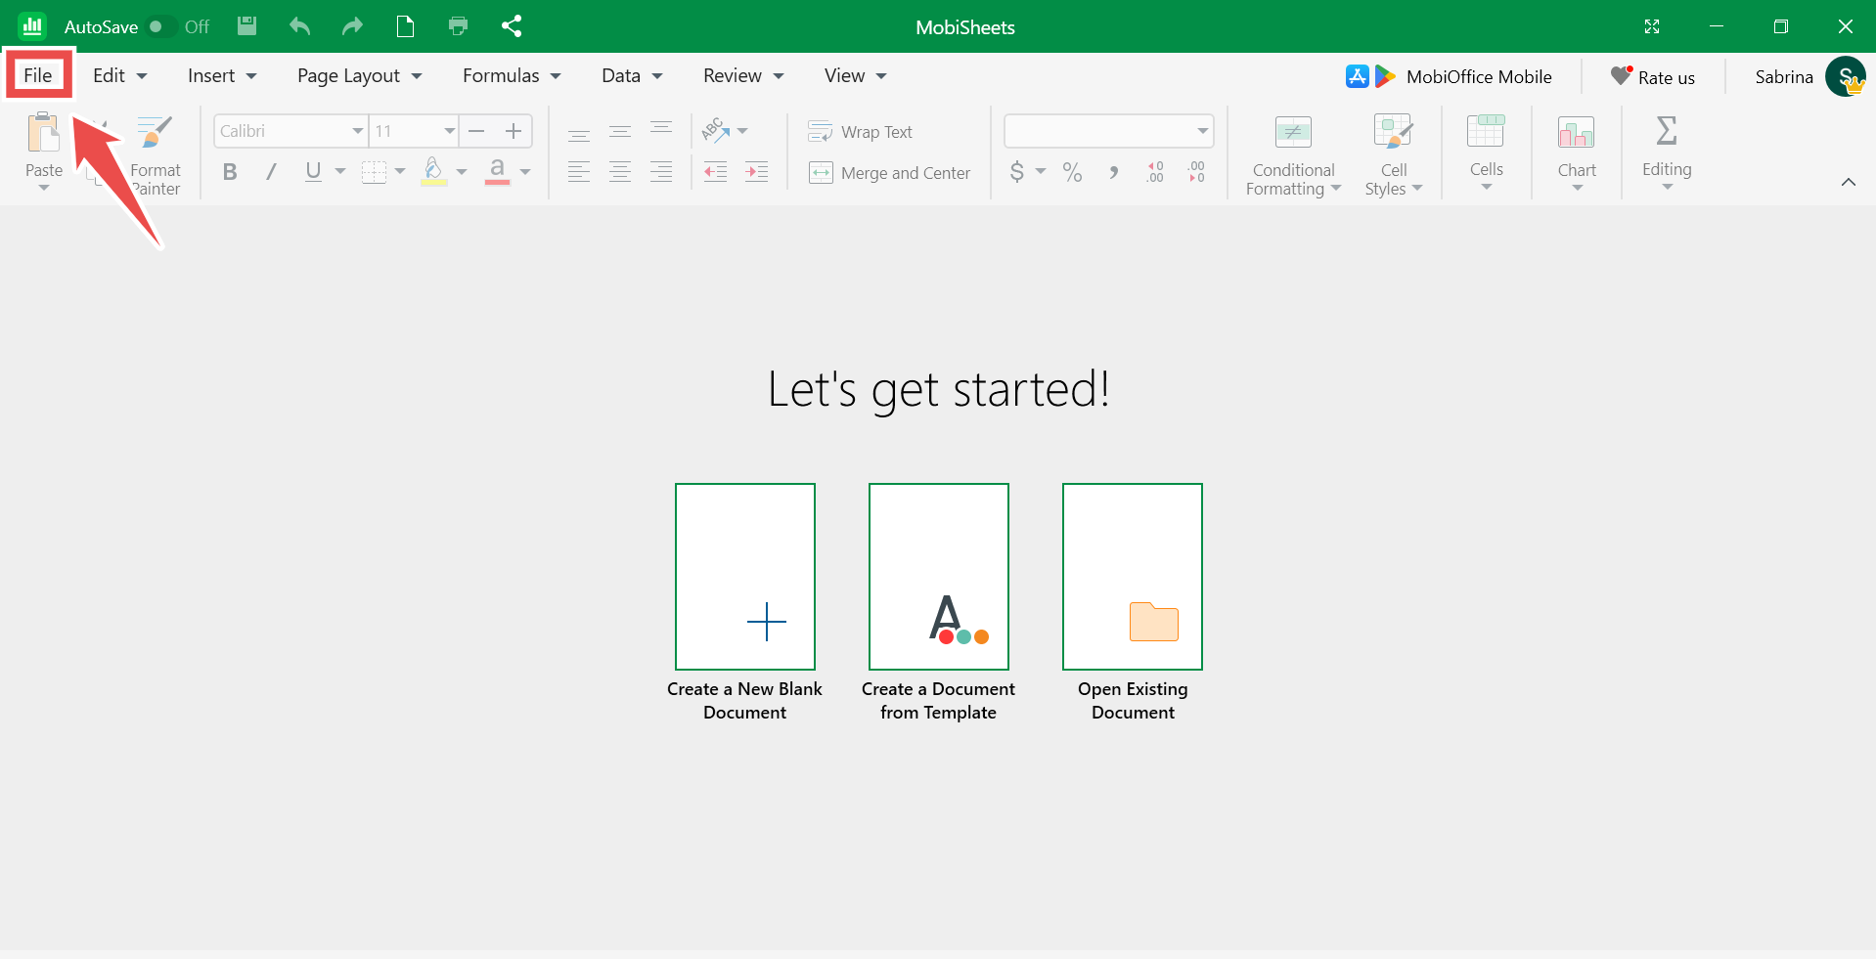Apply Bold formatting
This screenshot has width=1876, height=959.
point(230,172)
